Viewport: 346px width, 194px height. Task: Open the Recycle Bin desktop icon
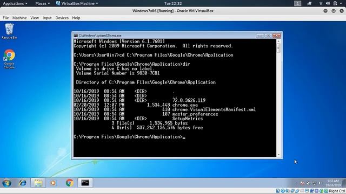(9, 31)
